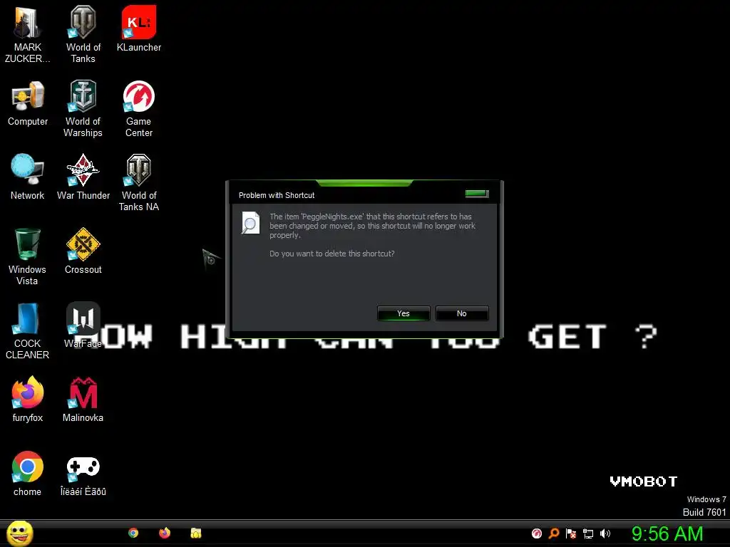Screen dimensions: 730x547
Task: Open the Action Center flag tray icon
Action: [571, 533]
